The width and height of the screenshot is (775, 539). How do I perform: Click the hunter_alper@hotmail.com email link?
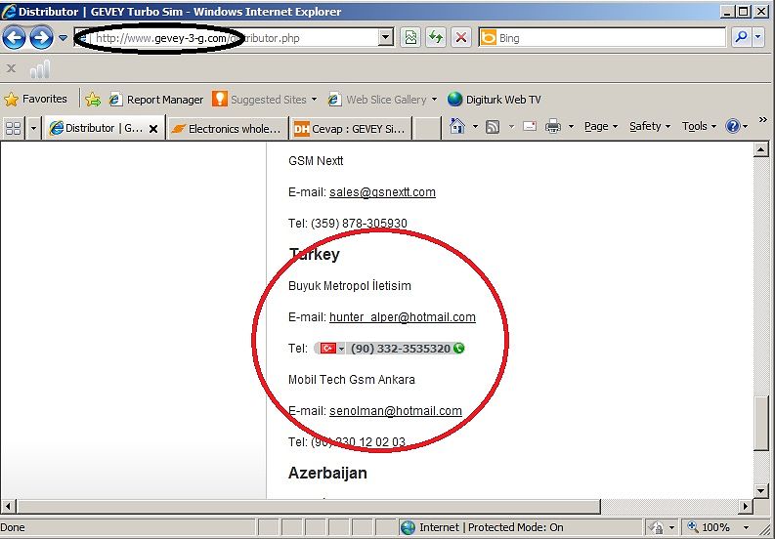pyautogui.click(x=402, y=317)
